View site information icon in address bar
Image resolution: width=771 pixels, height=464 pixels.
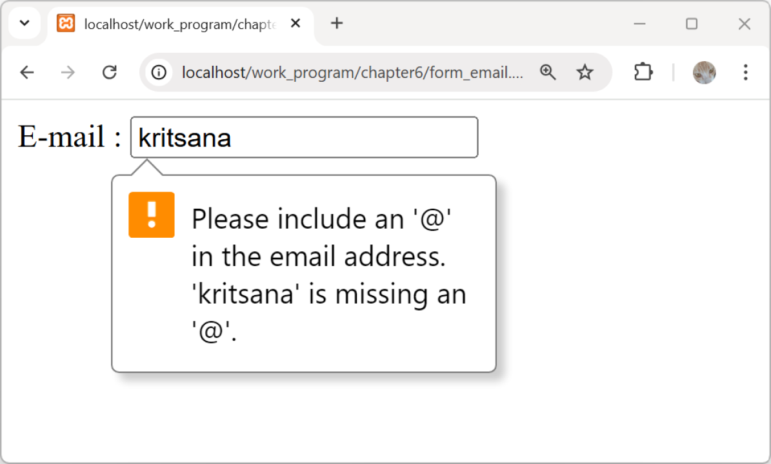[x=159, y=72]
